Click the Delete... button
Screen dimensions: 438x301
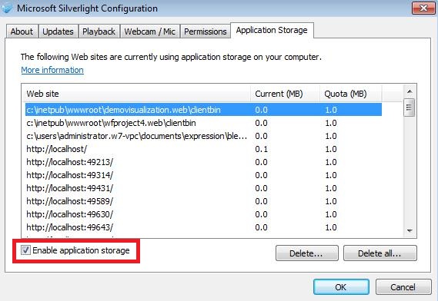[306, 253]
